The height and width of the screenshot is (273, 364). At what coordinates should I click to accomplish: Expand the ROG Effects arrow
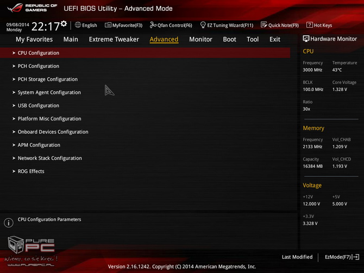tap(14, 172)
